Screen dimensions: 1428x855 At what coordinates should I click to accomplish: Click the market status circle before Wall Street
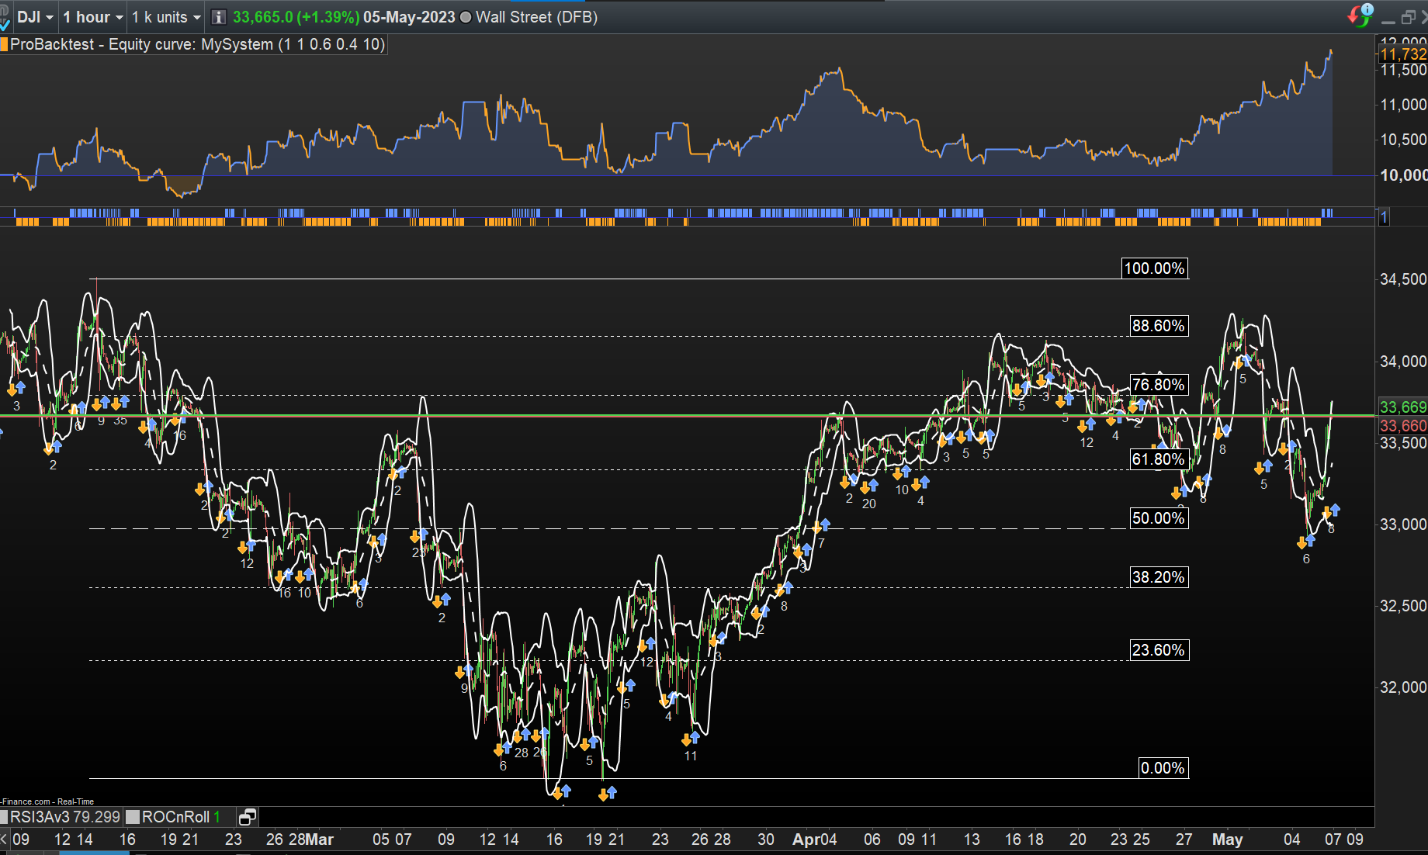466,17
